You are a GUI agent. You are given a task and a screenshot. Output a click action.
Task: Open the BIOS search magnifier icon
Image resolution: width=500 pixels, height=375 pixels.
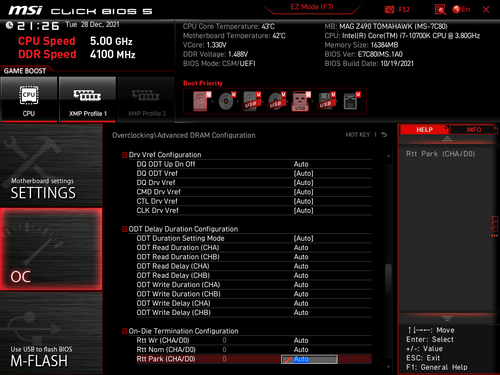440,9
